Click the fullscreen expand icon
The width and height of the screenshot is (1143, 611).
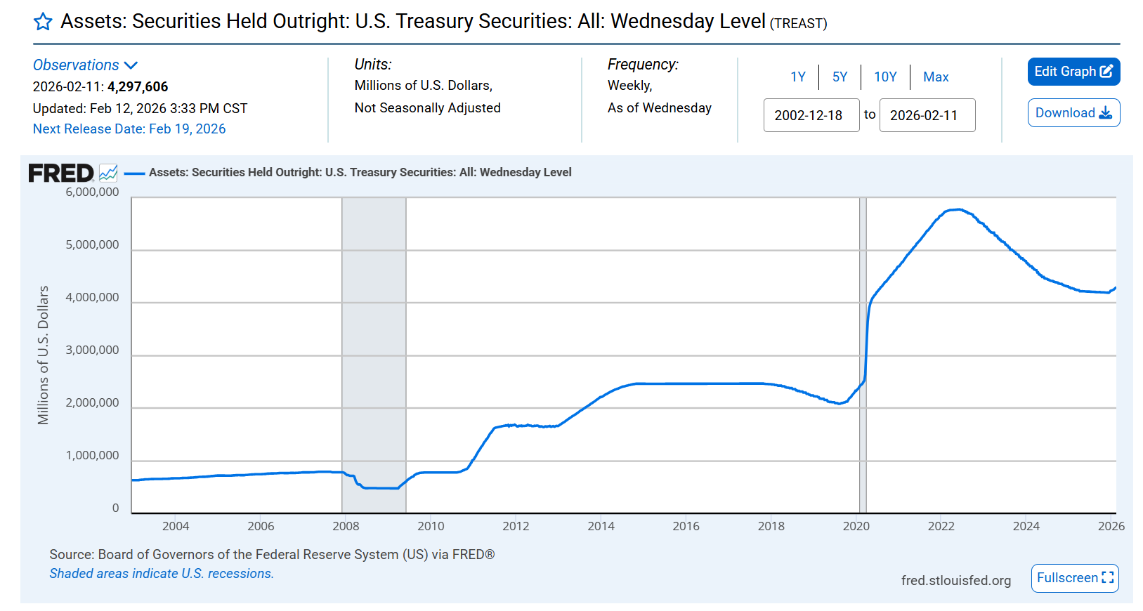(1108, 577)
